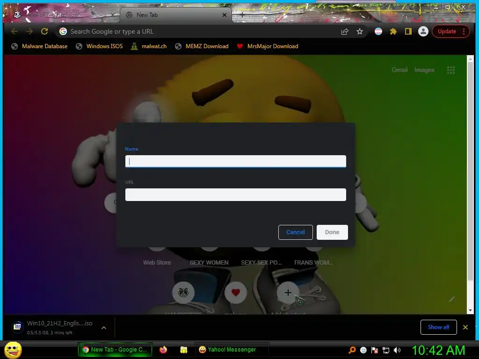Viewport: 479px width, 359px height.
Task: Click the Name input field
Action: [236, 161]
